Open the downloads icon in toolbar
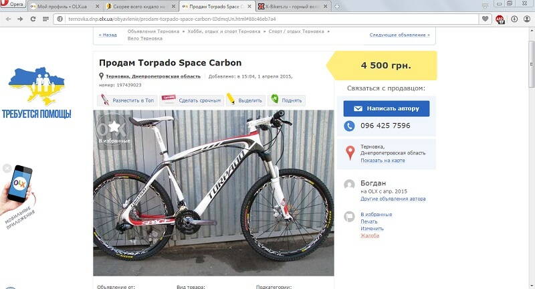The width and height of the screenshot is (535, 289). pyautogui.click(x=514, y=19)
